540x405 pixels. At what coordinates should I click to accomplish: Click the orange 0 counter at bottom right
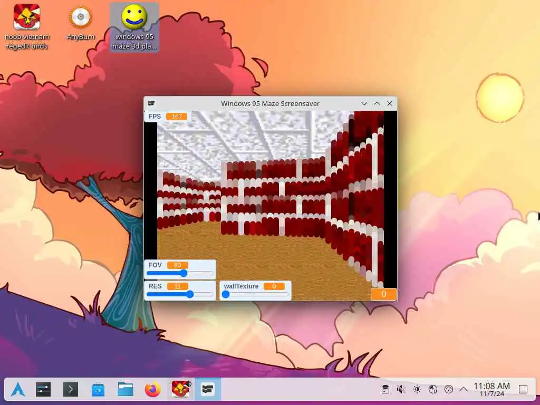click(384, 294)
